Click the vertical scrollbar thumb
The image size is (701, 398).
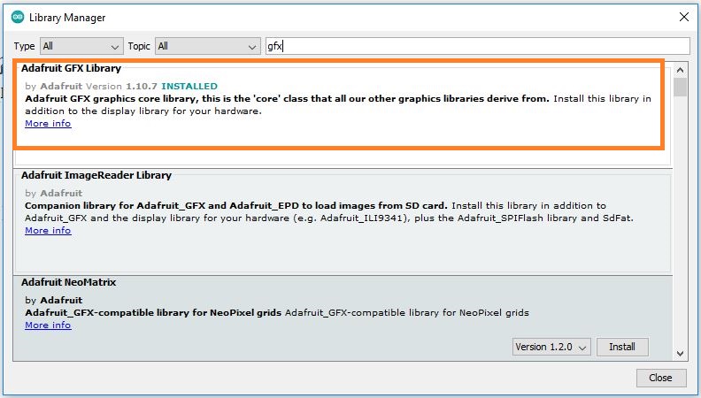[x=680, y=87]
